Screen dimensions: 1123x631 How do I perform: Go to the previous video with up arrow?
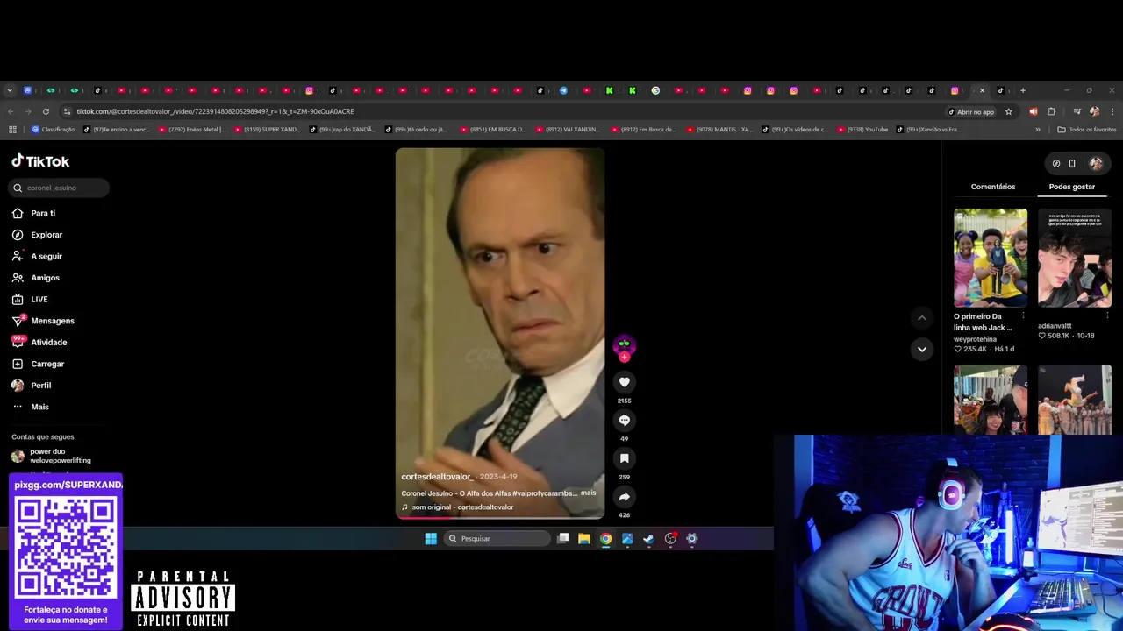pyautogui.click(x=921, y=317)
